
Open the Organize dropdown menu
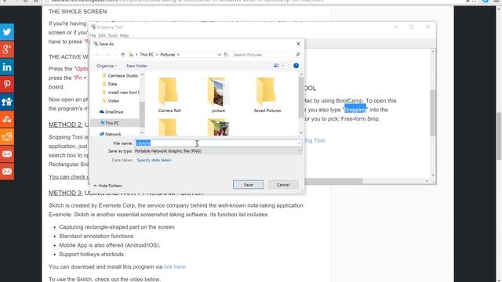(x=107, y=66)
